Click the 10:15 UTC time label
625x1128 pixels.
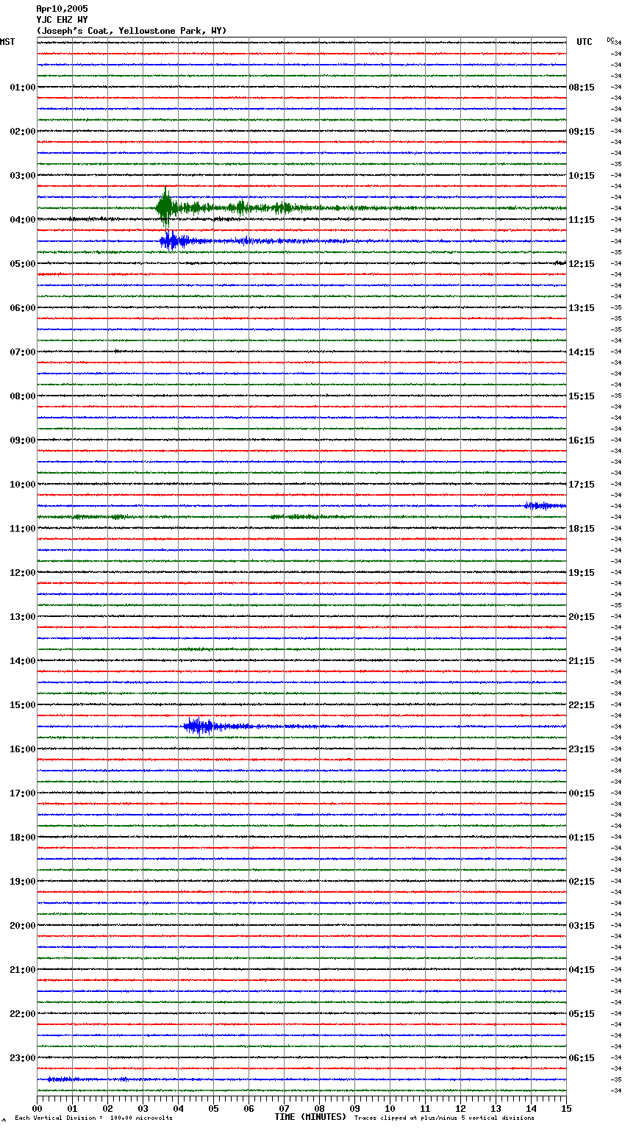pos(582,176)
